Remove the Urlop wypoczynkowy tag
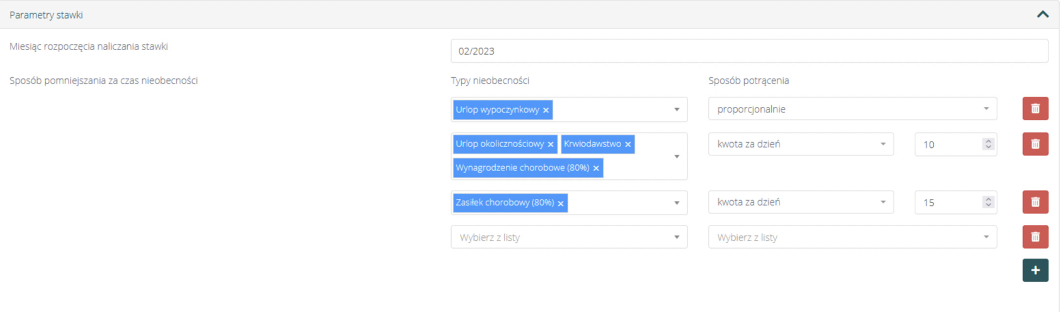Viewport: 1063px width, 312px height. (x=546, y=110)
